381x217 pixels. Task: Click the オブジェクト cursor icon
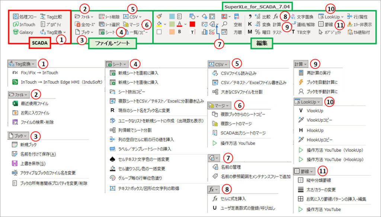[x=321, y=32]
